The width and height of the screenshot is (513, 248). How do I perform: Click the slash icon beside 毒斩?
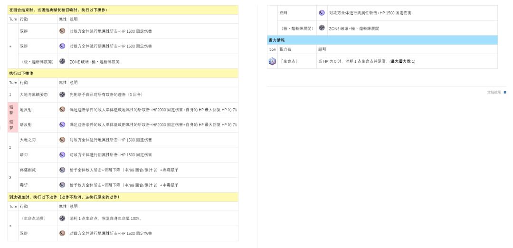(62, 185)
